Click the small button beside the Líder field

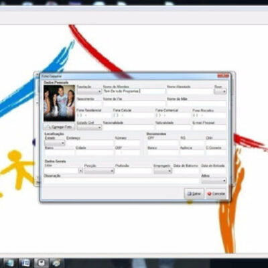coord(80,171)
